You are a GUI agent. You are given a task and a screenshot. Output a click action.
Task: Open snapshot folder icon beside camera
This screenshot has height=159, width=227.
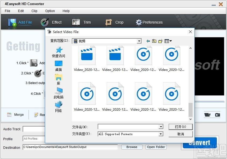[207, 115]
